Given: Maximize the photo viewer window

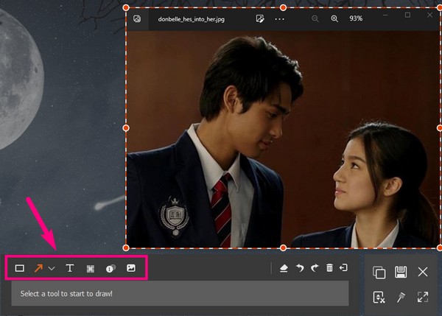Looking at the screenshot, I should click(407, 15).
